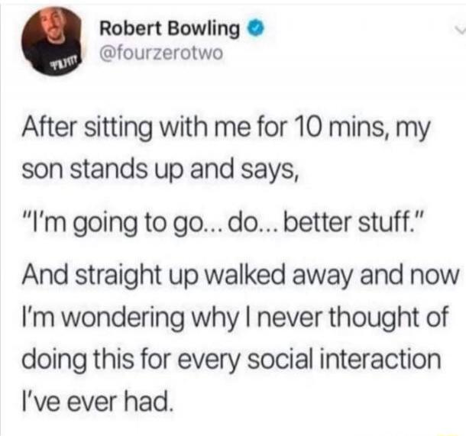This screenshot has width=466, height=436.
Task: Select the word 'wondering' in the tweet
Action: [x=122, y=318]
